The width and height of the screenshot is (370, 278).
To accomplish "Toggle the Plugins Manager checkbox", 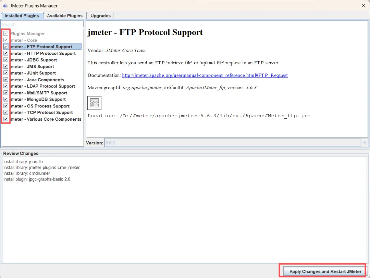I will tap(6, 34).
